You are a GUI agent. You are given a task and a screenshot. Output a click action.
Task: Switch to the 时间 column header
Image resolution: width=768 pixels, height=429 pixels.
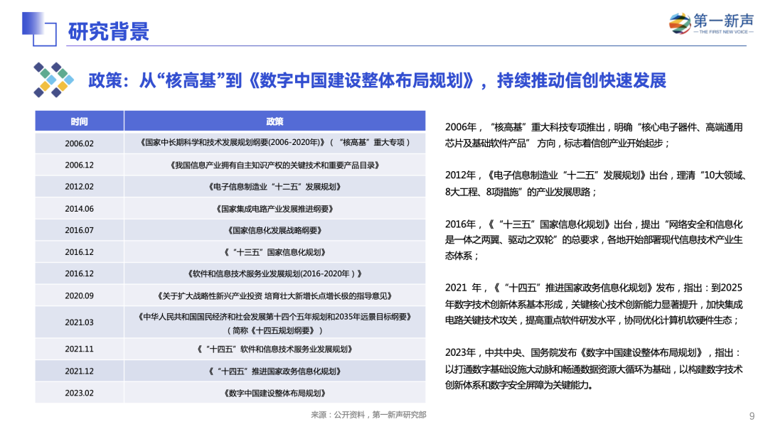[x=80, y=121]
